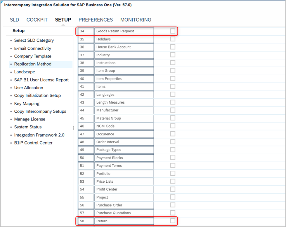
Task: Open Integration Framework 2.0 item
Action: [39, 135]
